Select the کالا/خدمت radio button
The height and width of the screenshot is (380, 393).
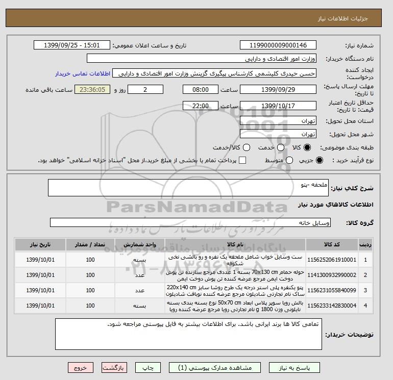pos(247,147)
